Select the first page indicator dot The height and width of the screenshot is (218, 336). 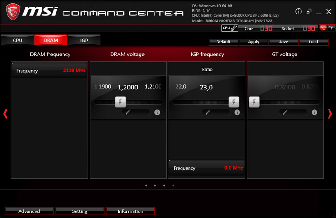pyautogui.click(x=146, y=186)
